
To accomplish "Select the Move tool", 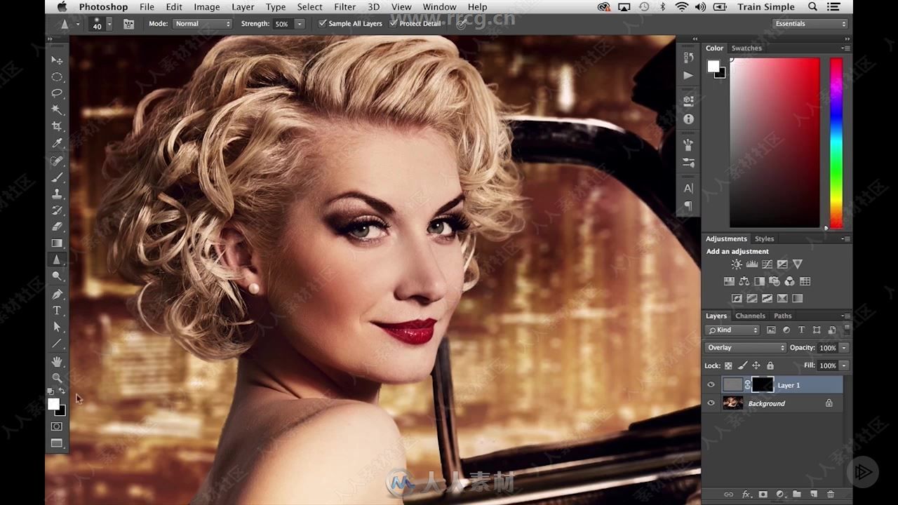I will (57, 60).
